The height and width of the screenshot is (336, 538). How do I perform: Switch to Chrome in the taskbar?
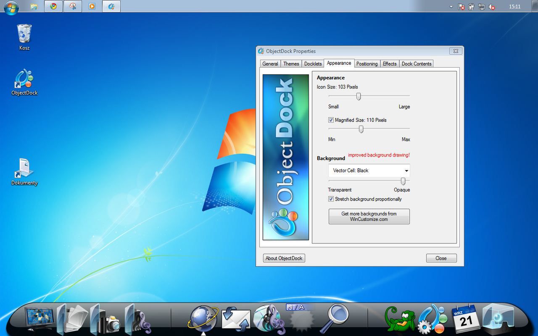pos(53,6)
